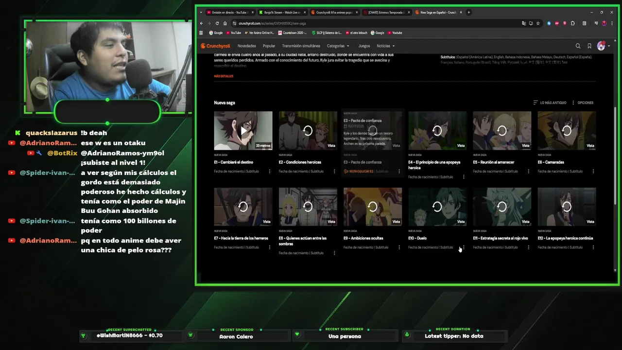Click the SLCP Sistema bookmark
This screenshot has height=350, width=622.
pyautogui.click(x=326, y=33)
